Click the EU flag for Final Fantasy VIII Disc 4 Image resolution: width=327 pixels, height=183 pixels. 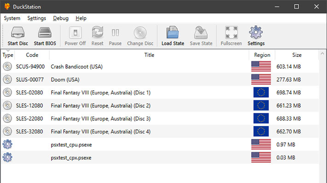[261, 131]
